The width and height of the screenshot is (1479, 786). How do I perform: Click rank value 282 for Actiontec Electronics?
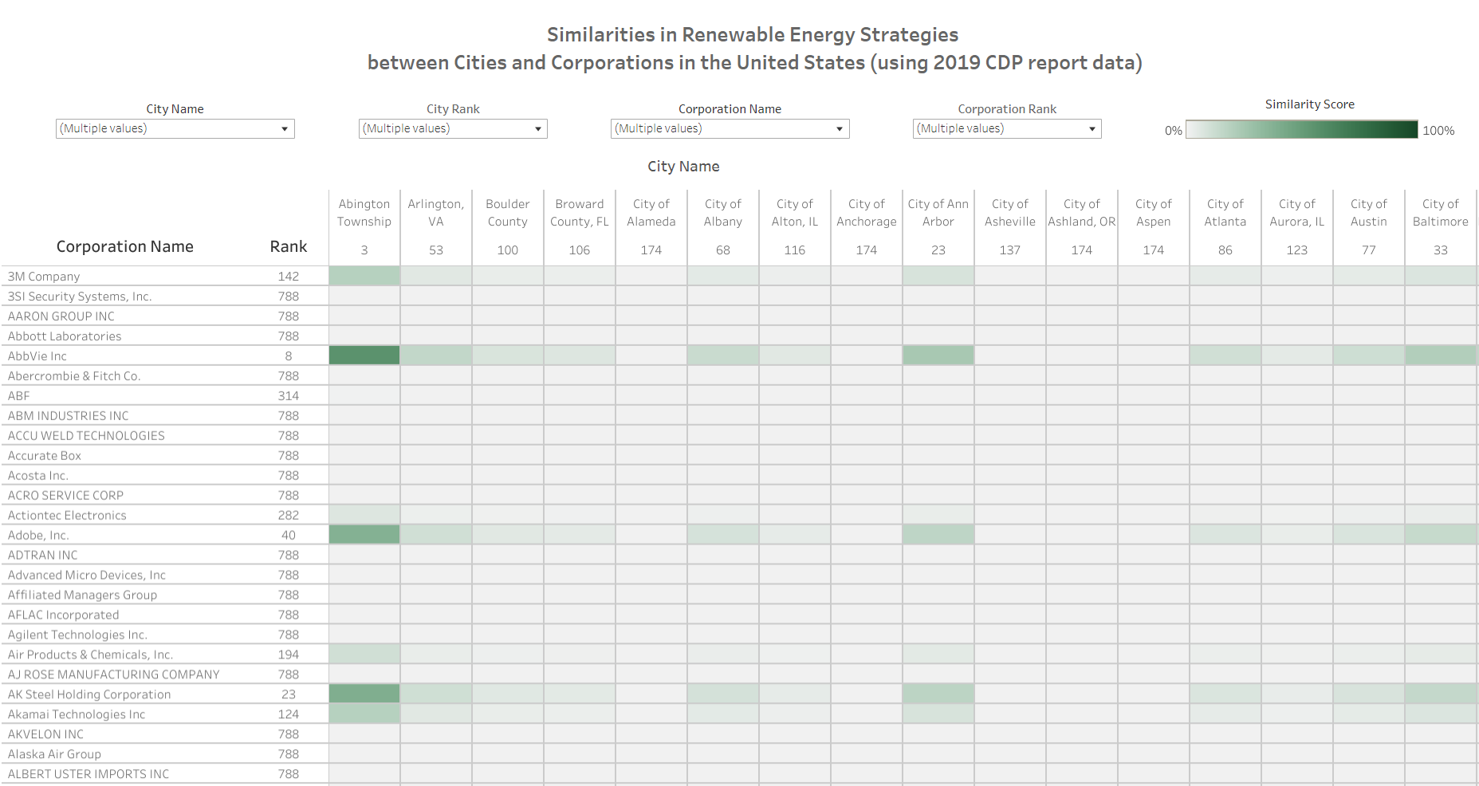point(289,515)
